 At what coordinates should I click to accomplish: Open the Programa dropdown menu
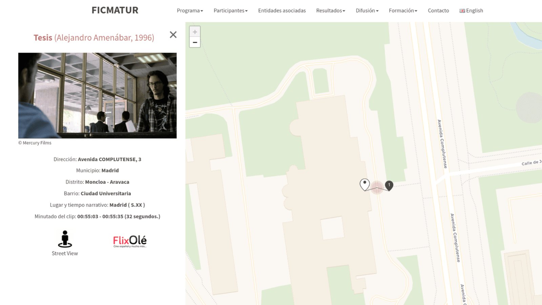pos(189,11)
